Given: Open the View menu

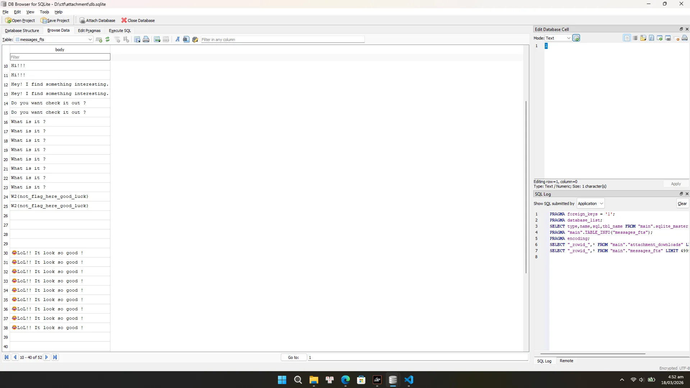Looking at the screenshot, I should [x=30, y=12].
